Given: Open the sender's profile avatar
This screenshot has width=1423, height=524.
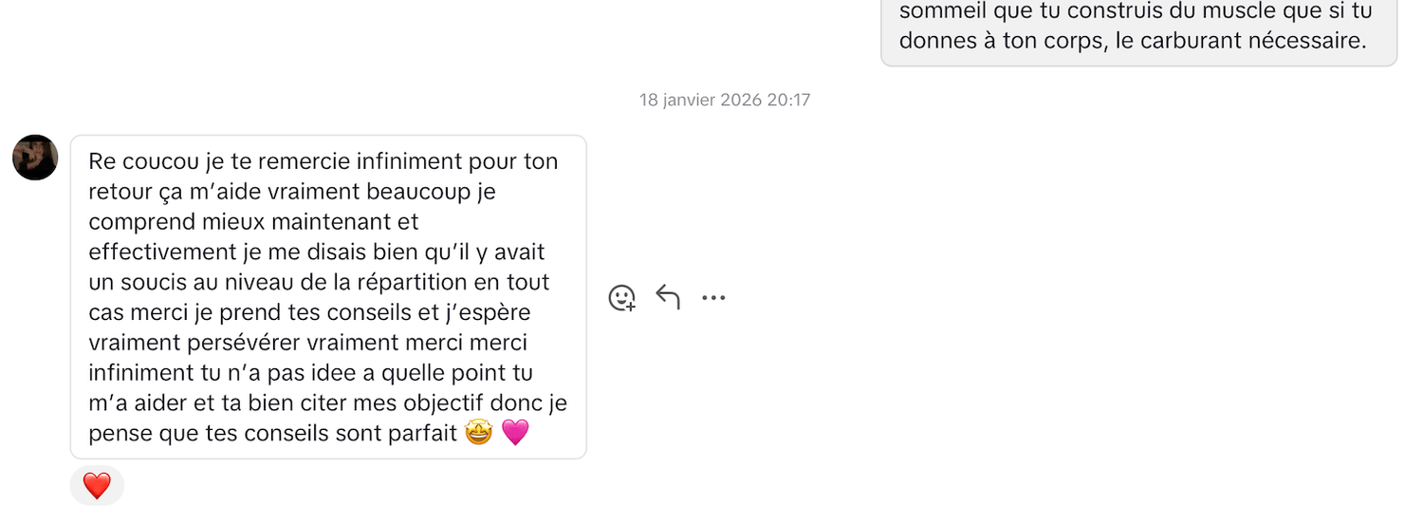Looking at the screenshot, I should coord(35,158).
